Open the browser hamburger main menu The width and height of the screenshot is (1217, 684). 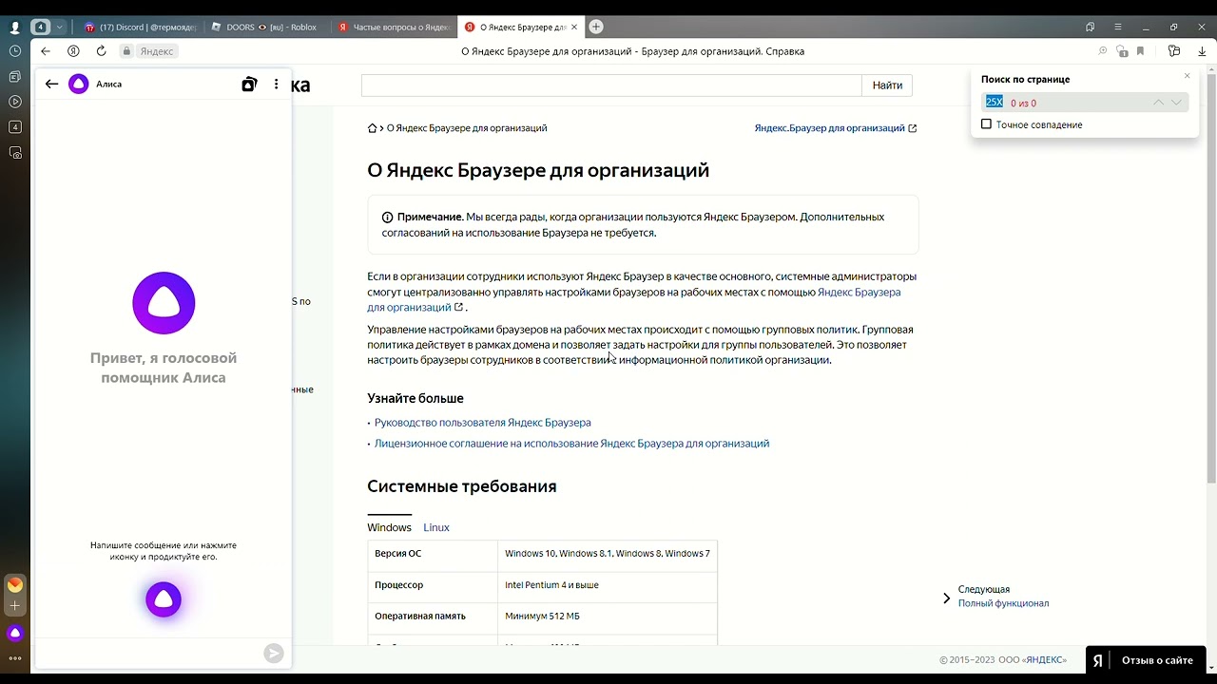click(1118, 28)
